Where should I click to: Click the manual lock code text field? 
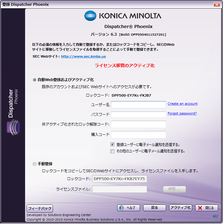pos(120,179)
